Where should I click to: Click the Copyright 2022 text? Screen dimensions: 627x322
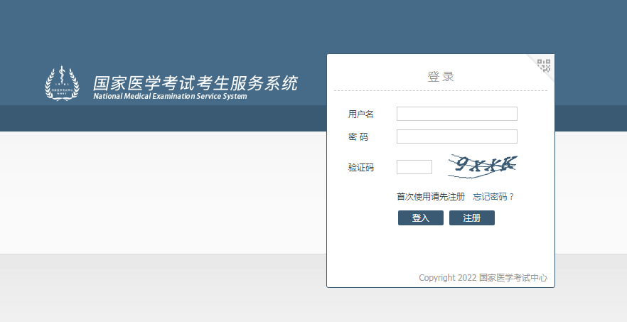coord(447,278)
